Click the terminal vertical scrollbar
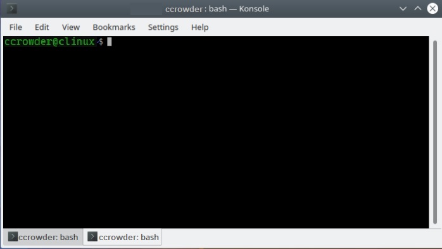This screenshot has height=249, width=442. tap(435, 132)
